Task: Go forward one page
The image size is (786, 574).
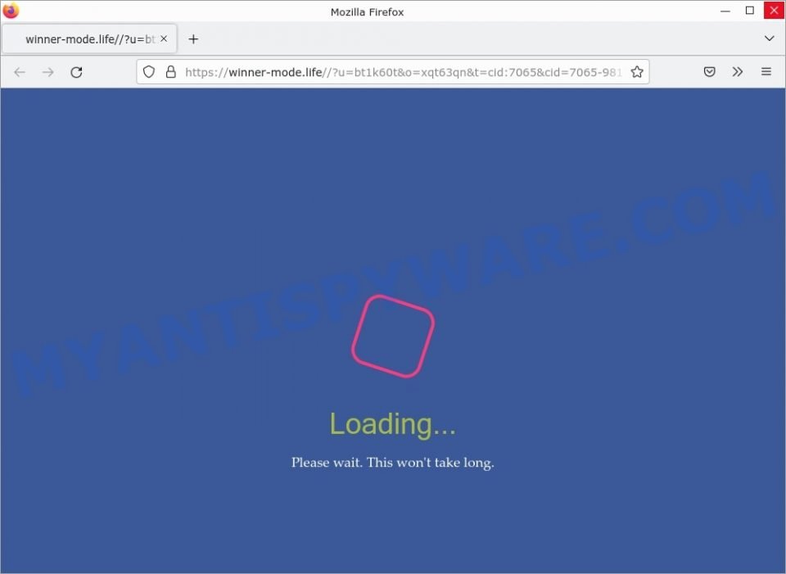Action: (48, 72)
